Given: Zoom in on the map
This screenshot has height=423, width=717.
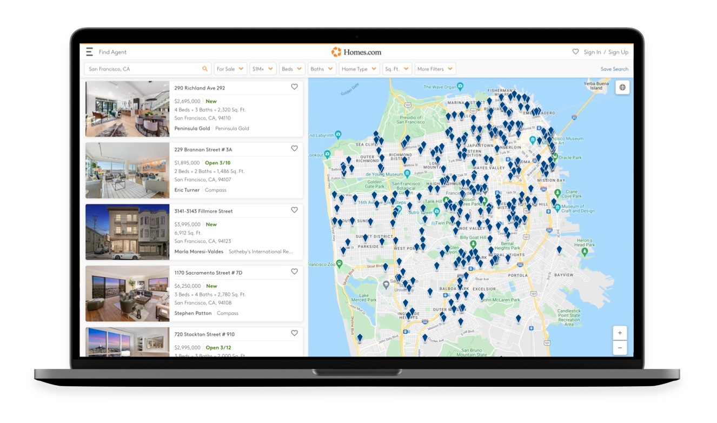Looking at the screenshot, I should tap(620, 333).
